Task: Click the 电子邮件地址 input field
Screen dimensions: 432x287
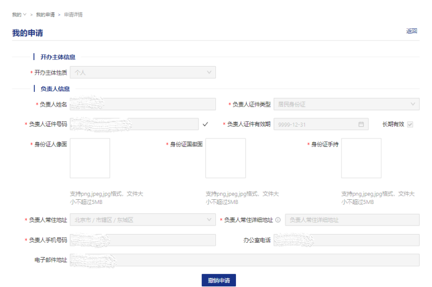Action: (x=244, y=260)
